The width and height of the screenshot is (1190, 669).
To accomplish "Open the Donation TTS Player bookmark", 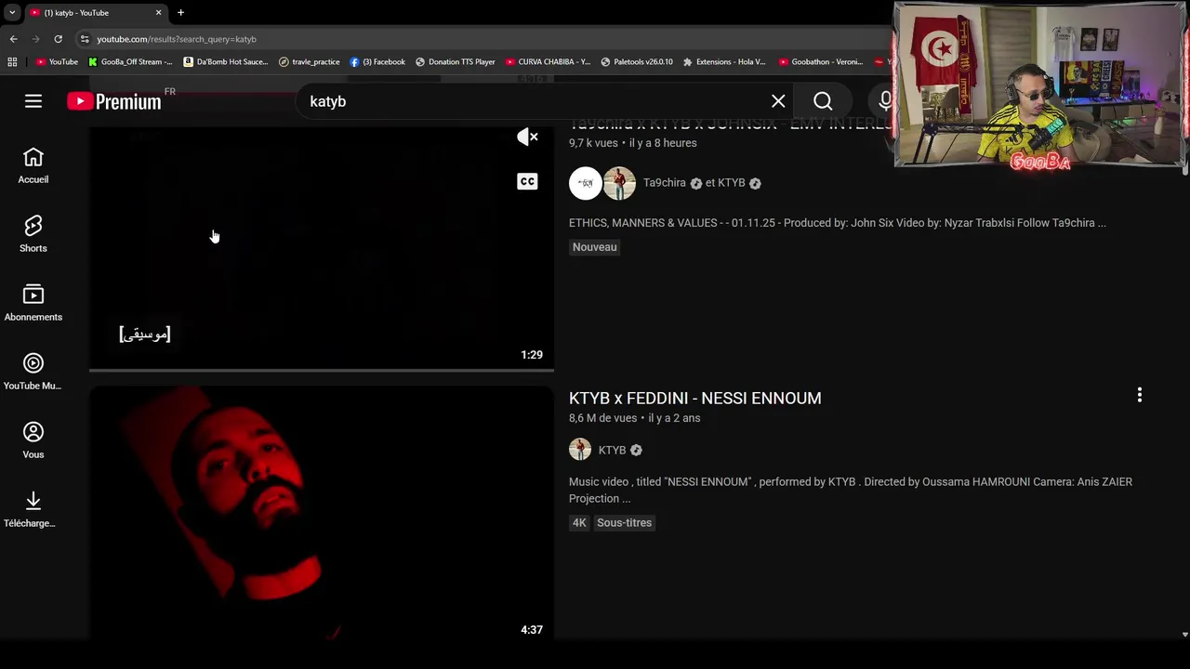I will [x=456, y=62].
